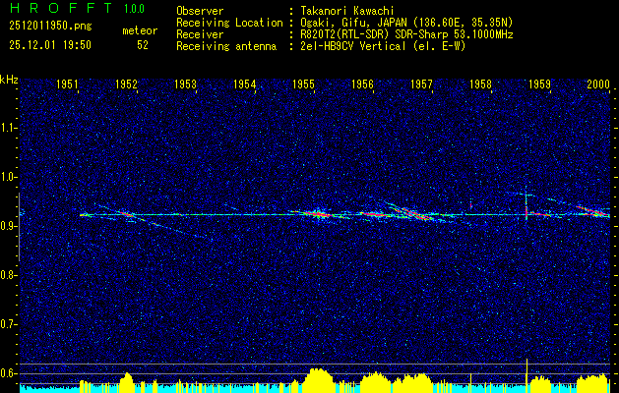This screenshot has width=619, height=393.
Task: Click the 1.1 frequency axis label
Action: click(x=7, y=128)
